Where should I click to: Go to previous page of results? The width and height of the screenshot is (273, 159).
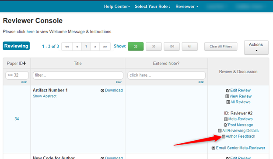pyautogui.click(x=77, y=47)
